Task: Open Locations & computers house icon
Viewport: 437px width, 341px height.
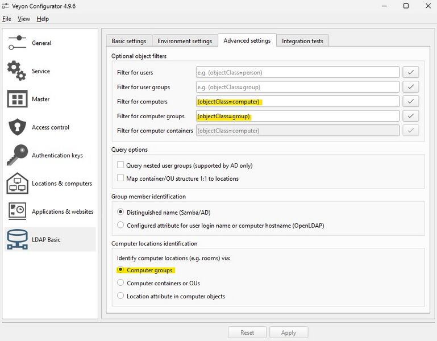Action: 17,183
